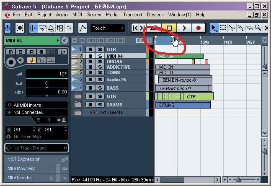
Task: Toggle inspector Write automation W button
Action: [x=41, y=52]
